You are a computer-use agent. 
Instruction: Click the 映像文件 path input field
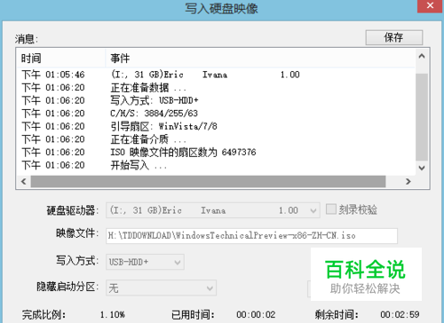point(251,236)
